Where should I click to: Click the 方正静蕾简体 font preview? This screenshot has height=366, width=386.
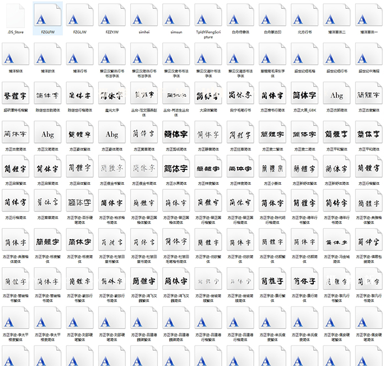(208, 132)
